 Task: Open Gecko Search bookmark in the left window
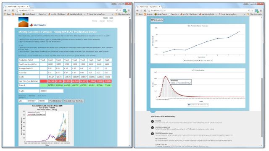pyautogui.click(x=29, y=14)
